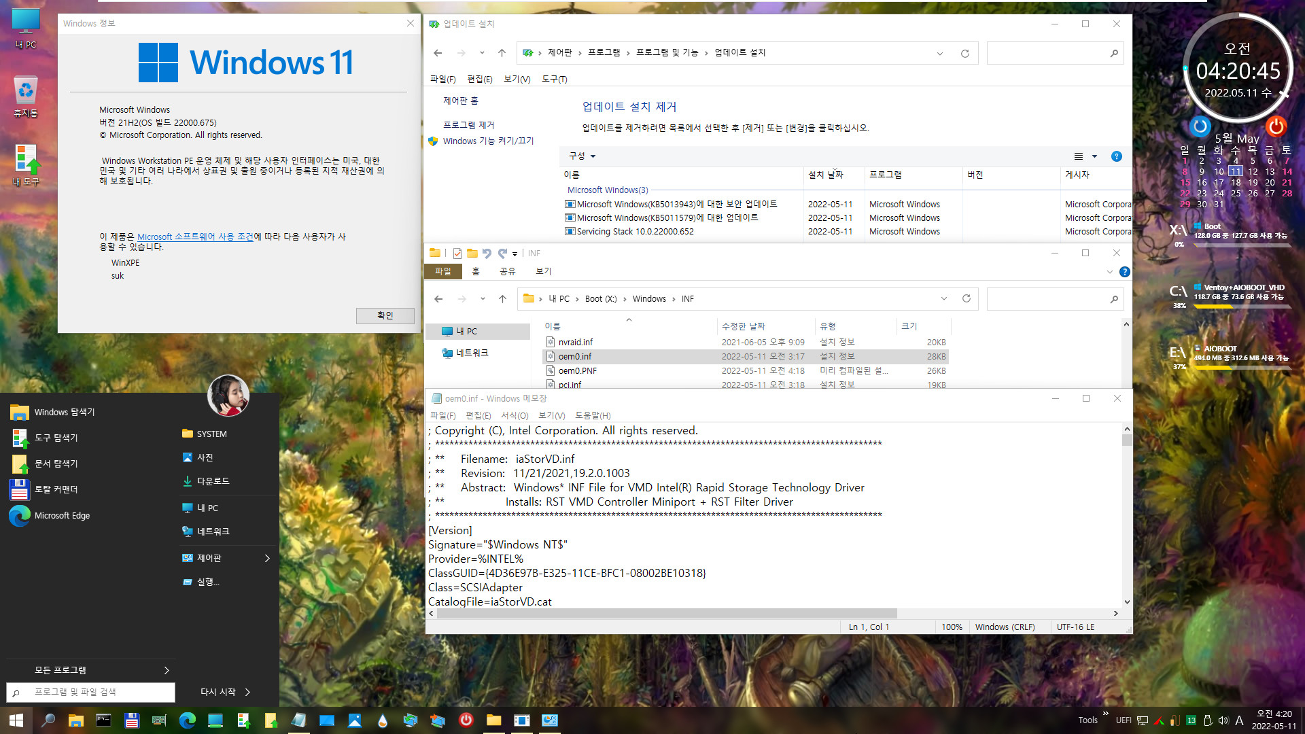Open 도구(T) menu in 업데이트 설치 window
Viewport: 1305px width, 734px height.
point(554,80)
